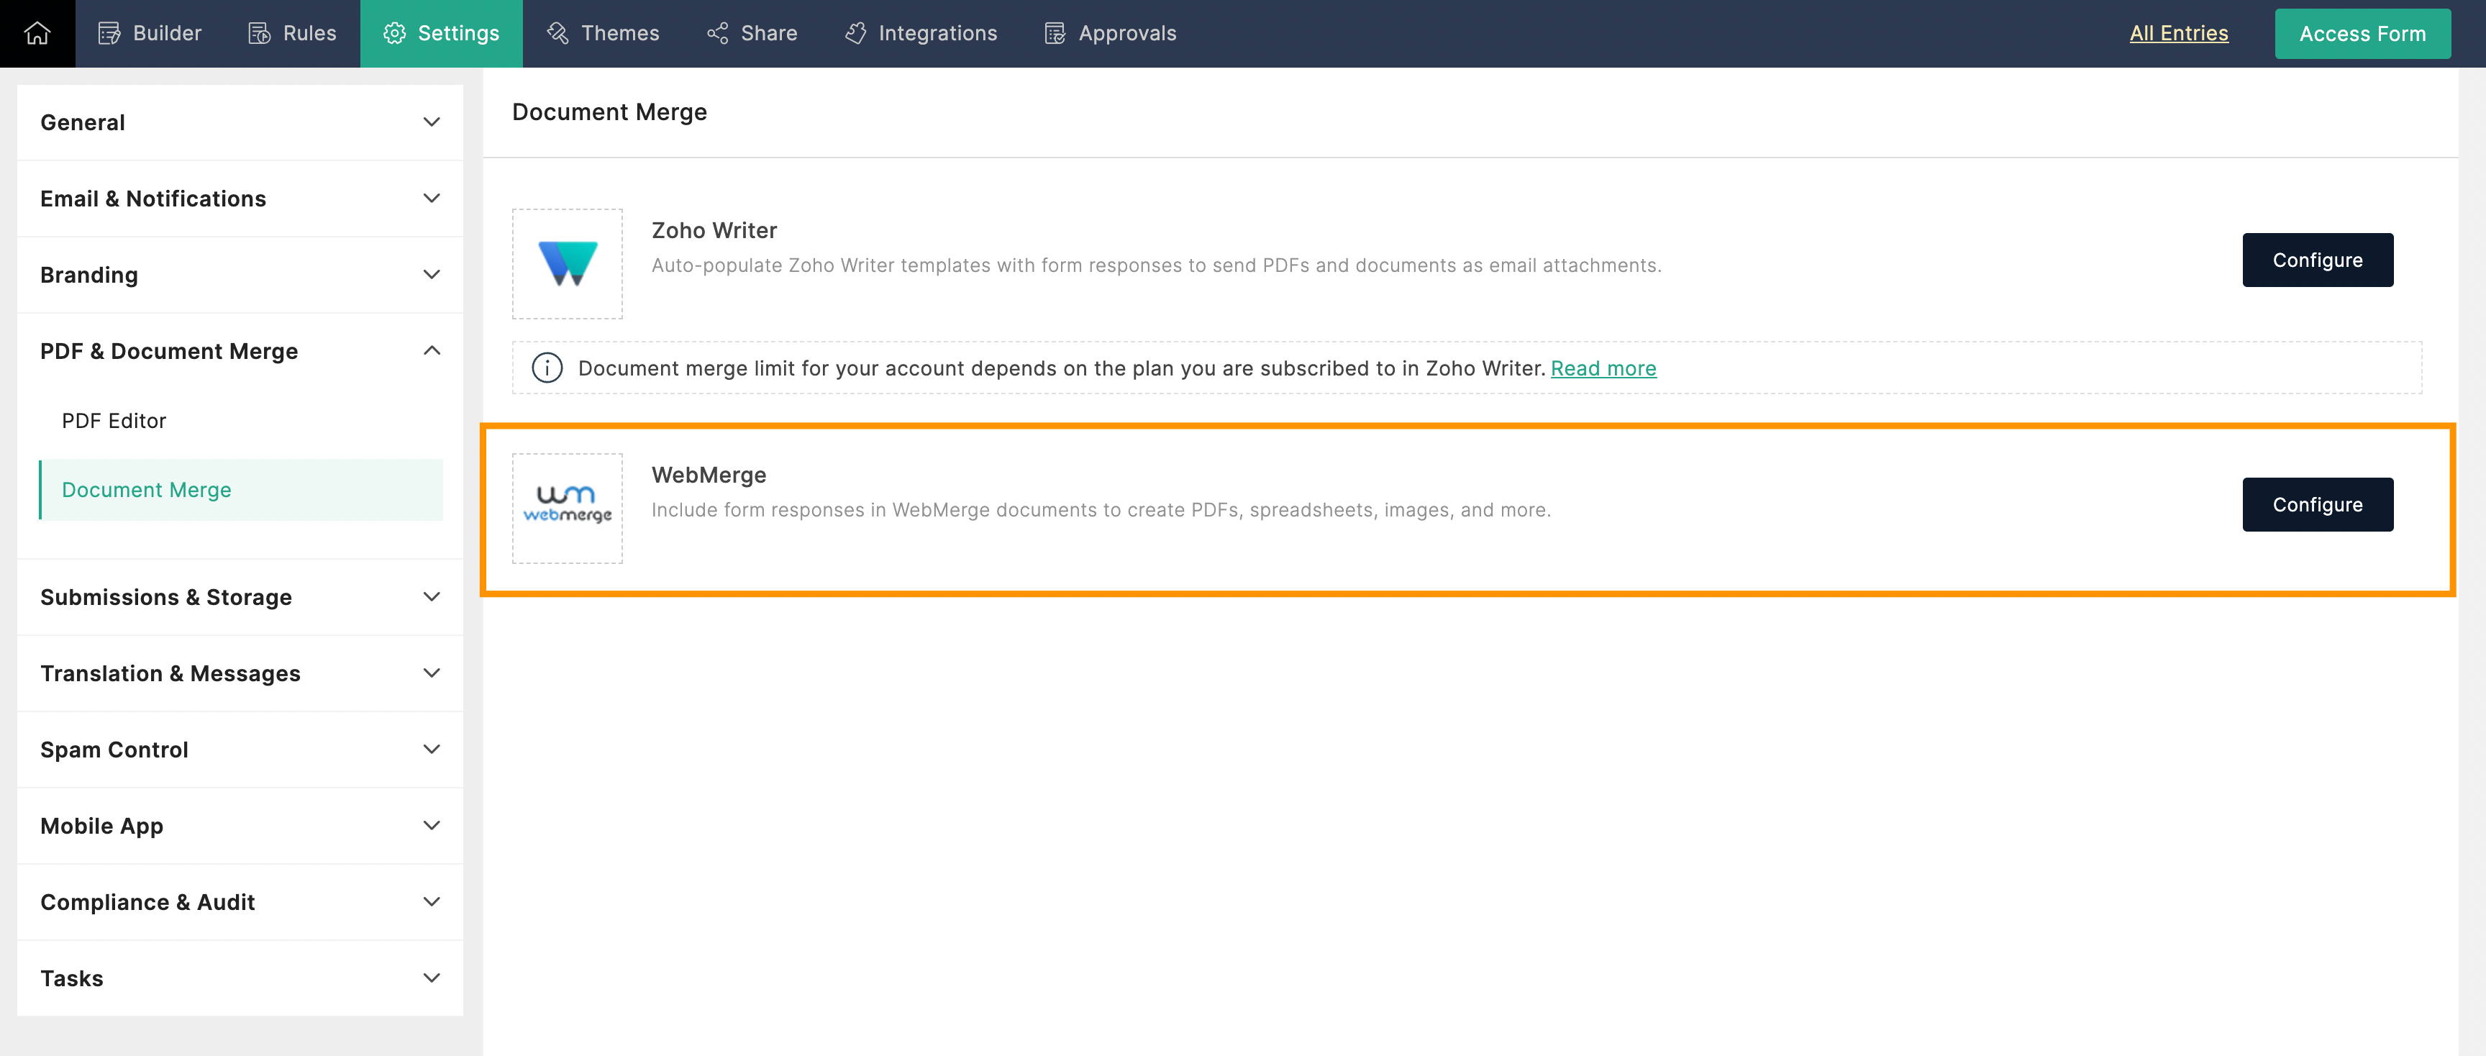
Task: Click the Share icon in the top navigation
Action: coord(717,33)
